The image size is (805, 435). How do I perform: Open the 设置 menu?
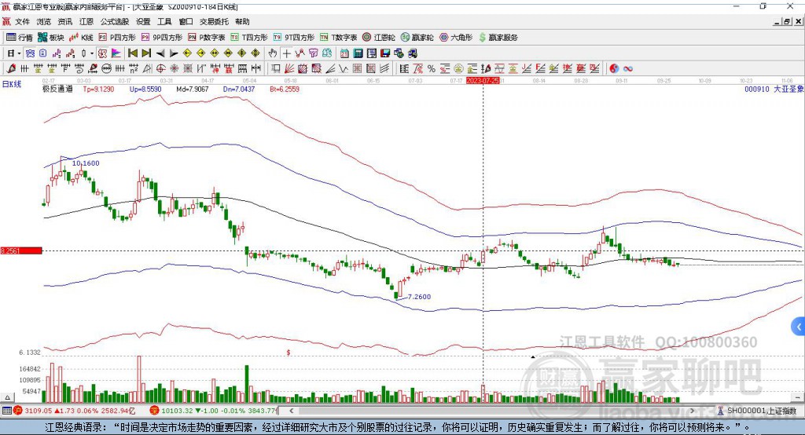143,21
